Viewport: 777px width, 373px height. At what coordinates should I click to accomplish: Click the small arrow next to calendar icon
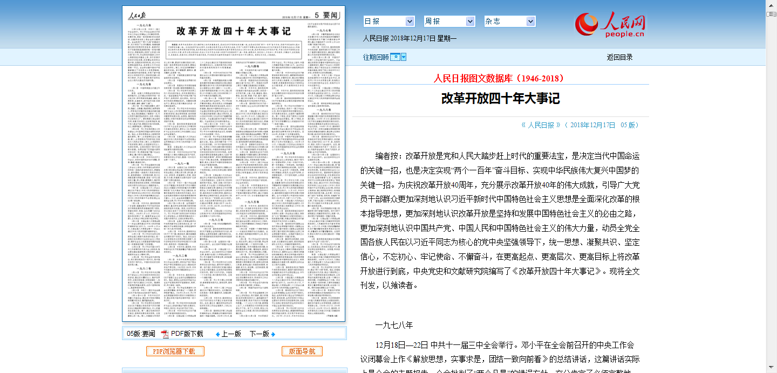(x=404, y=57)
